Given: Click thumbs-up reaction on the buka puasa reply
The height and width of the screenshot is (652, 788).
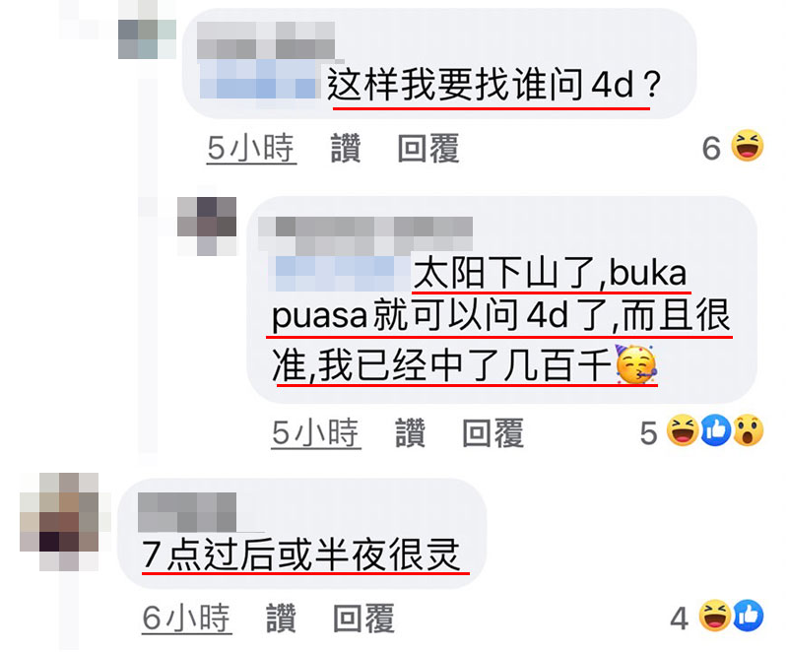Looking at the screenshot, I should tap(716, 430).
